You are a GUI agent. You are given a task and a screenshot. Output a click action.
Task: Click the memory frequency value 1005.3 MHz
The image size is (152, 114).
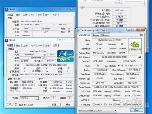coord(119,10)
